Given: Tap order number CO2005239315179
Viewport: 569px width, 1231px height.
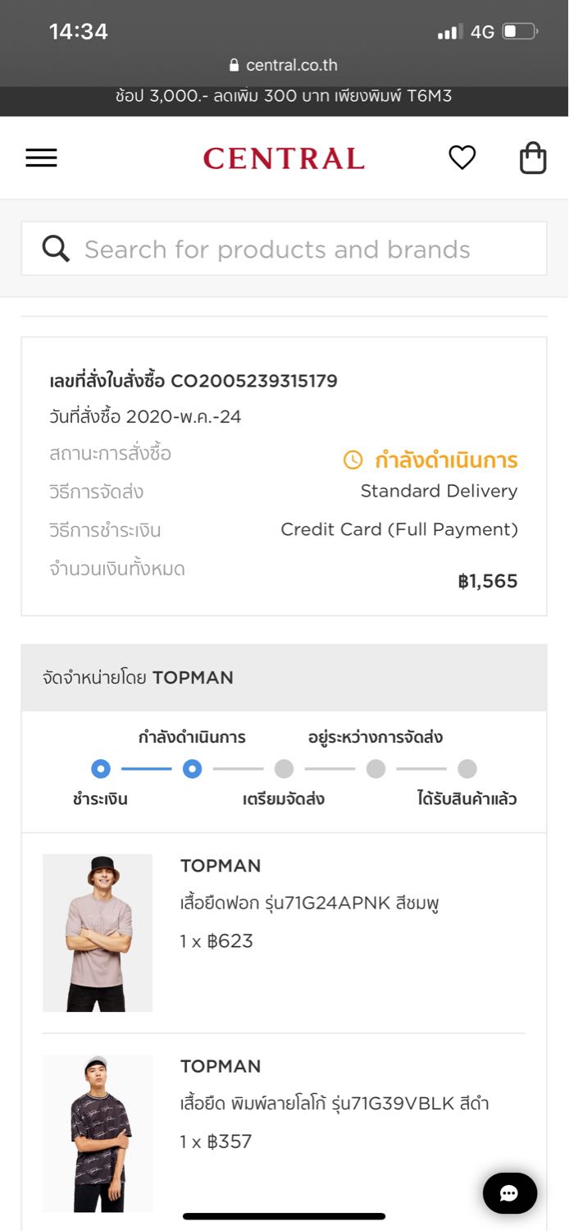Looking at the screenshot, I should coord(254,381).
